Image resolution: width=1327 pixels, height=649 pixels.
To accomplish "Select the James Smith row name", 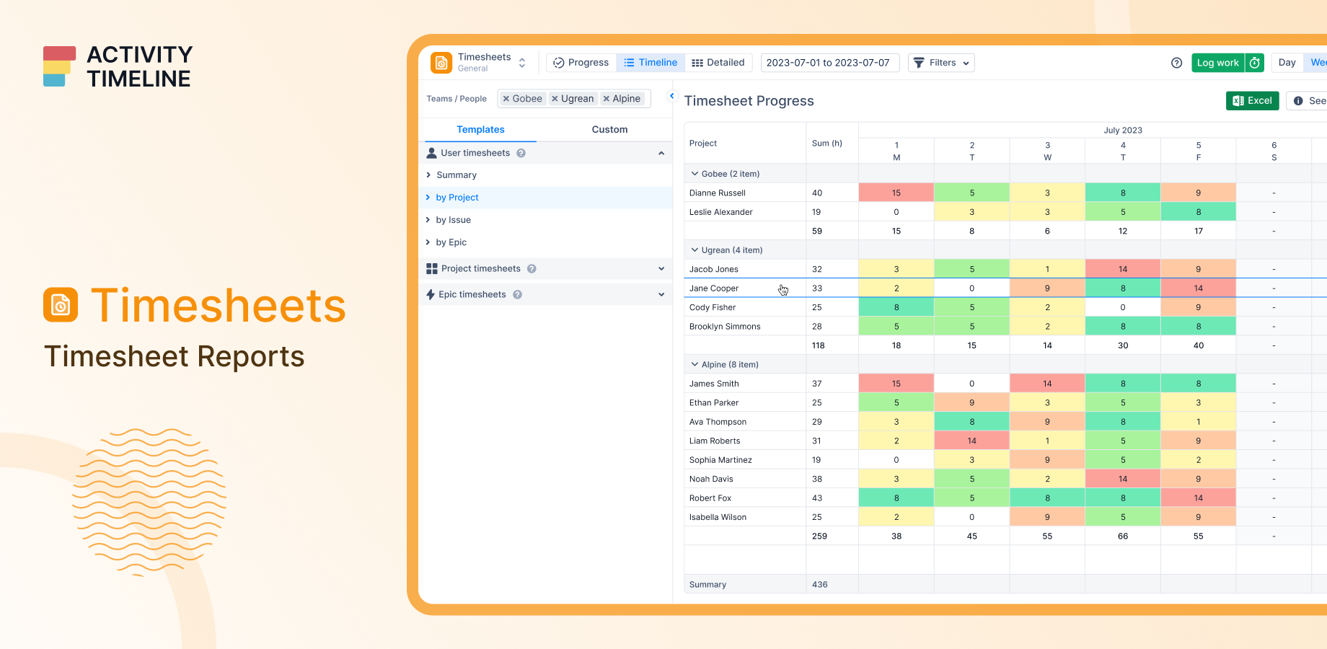I will [x=714, y=384].
